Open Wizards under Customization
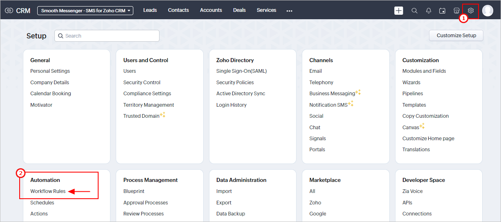501x222 pixels. tap(411, 83)
